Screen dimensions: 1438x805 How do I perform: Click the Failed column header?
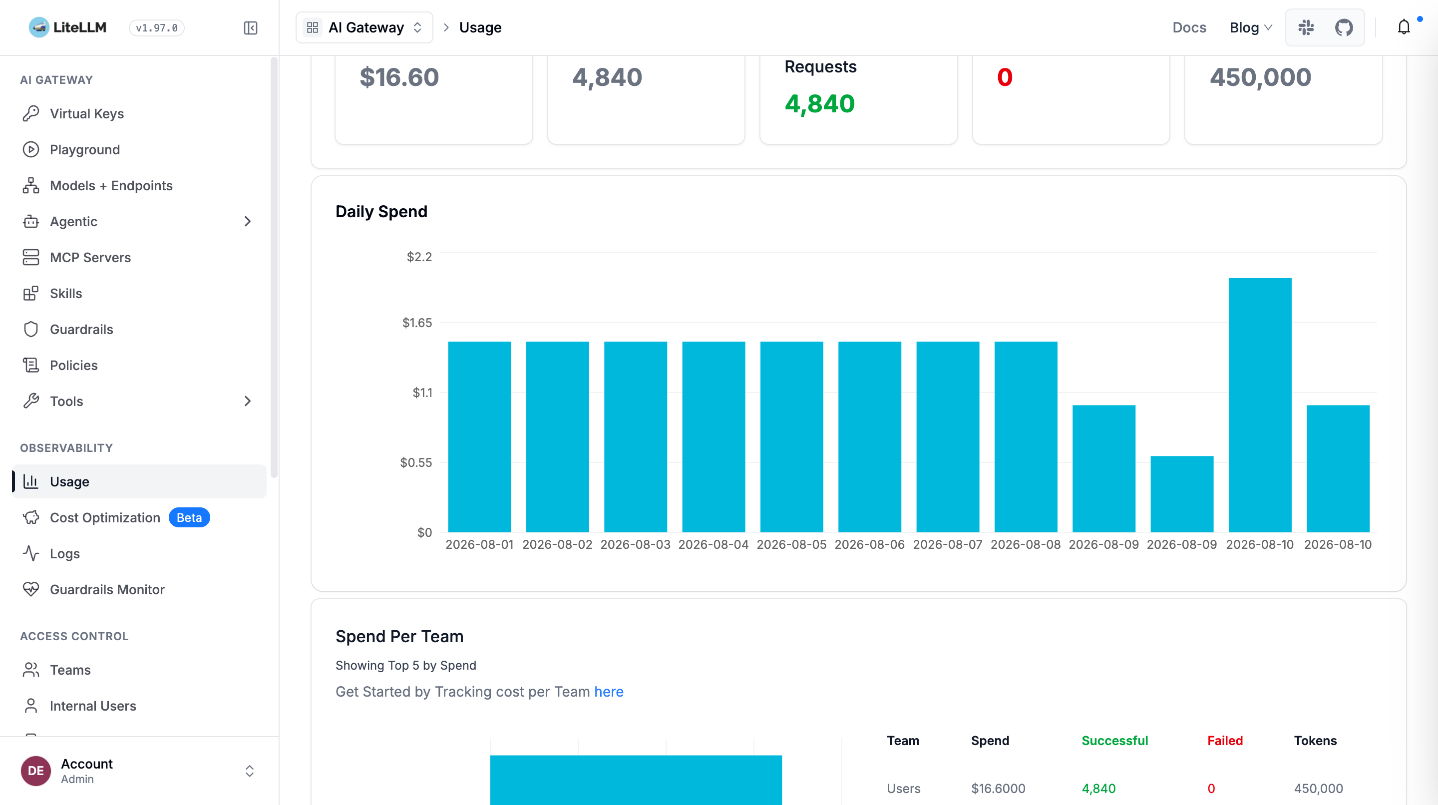pyautogui.click(x=1225, y=740)
